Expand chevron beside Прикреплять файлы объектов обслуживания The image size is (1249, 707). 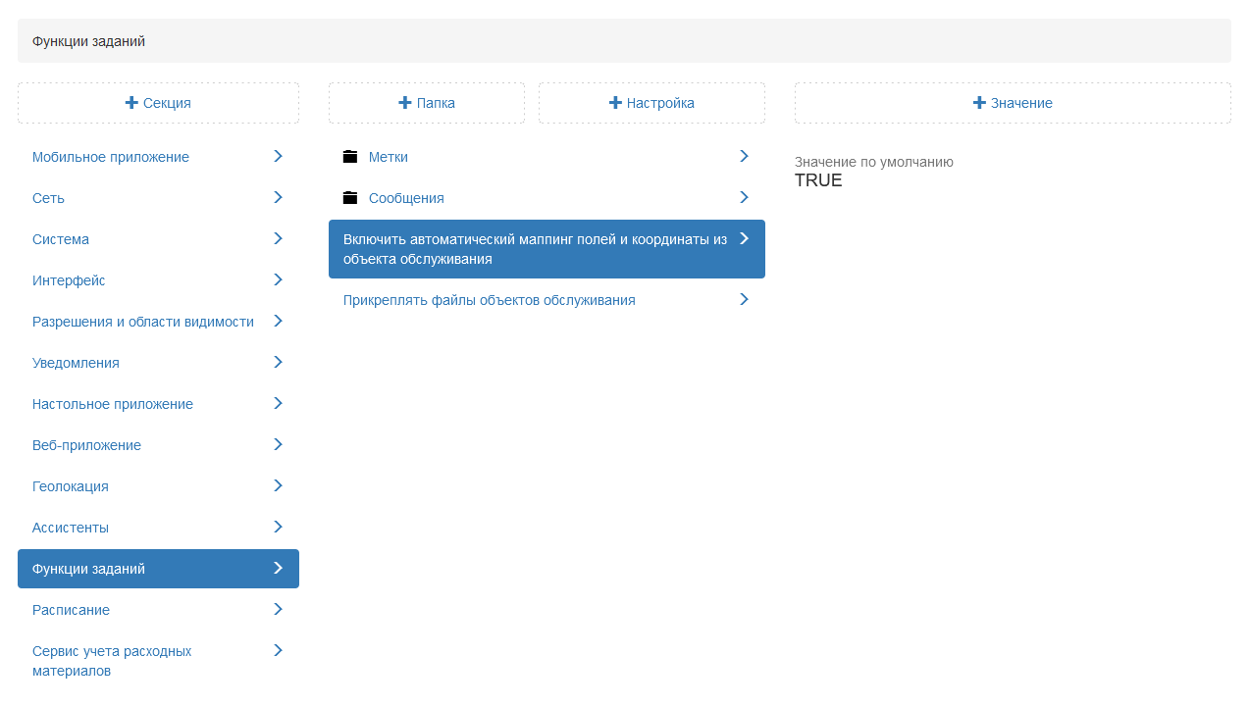click(x=744, y=299)
